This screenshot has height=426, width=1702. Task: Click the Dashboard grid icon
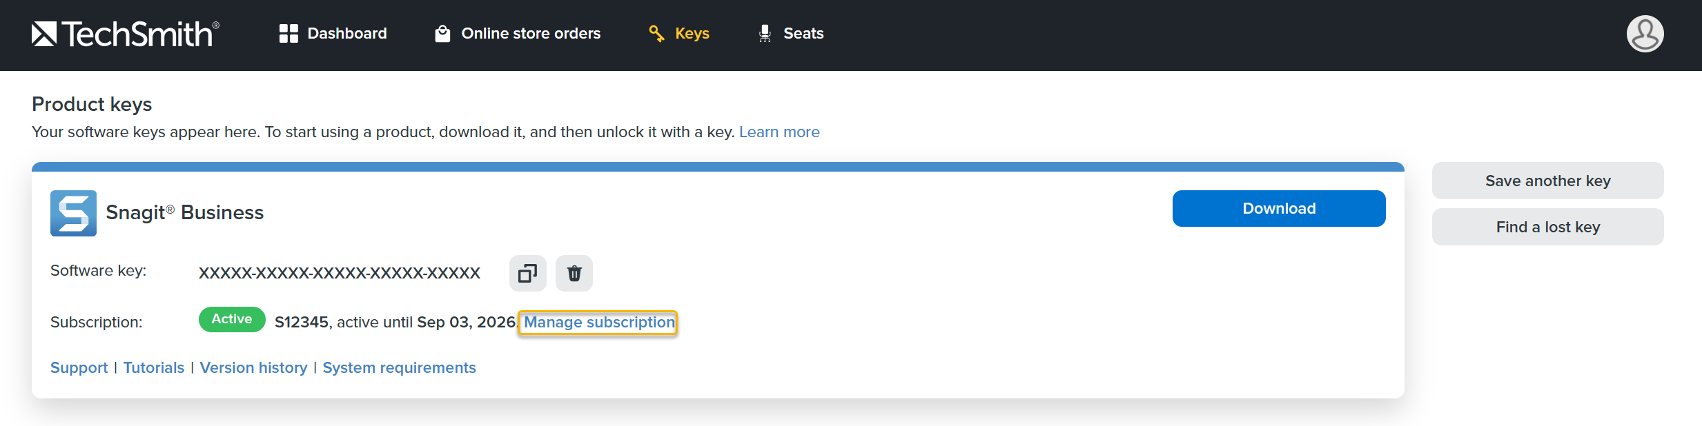point(288,34)
